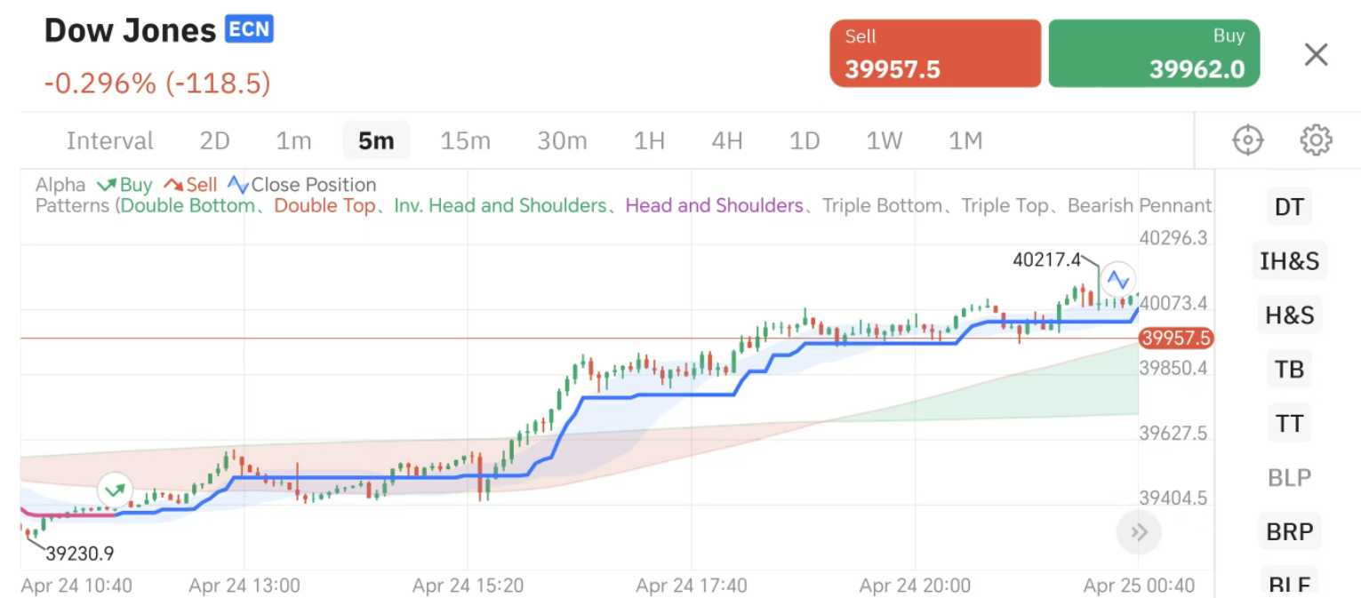This screenshot has height=598, width=1361.
Task: Select the 1D interval tab
Action: (805, 140)
